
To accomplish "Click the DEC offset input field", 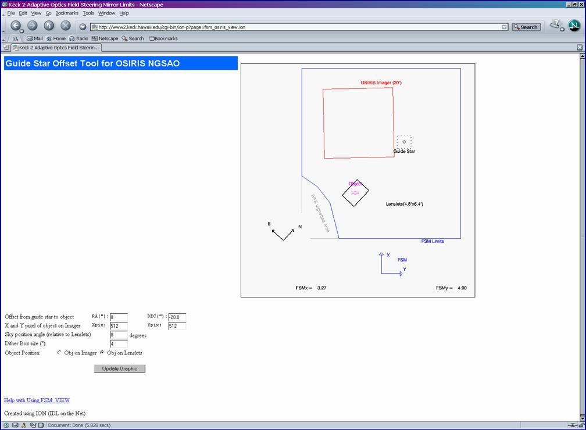I will 177,317.
